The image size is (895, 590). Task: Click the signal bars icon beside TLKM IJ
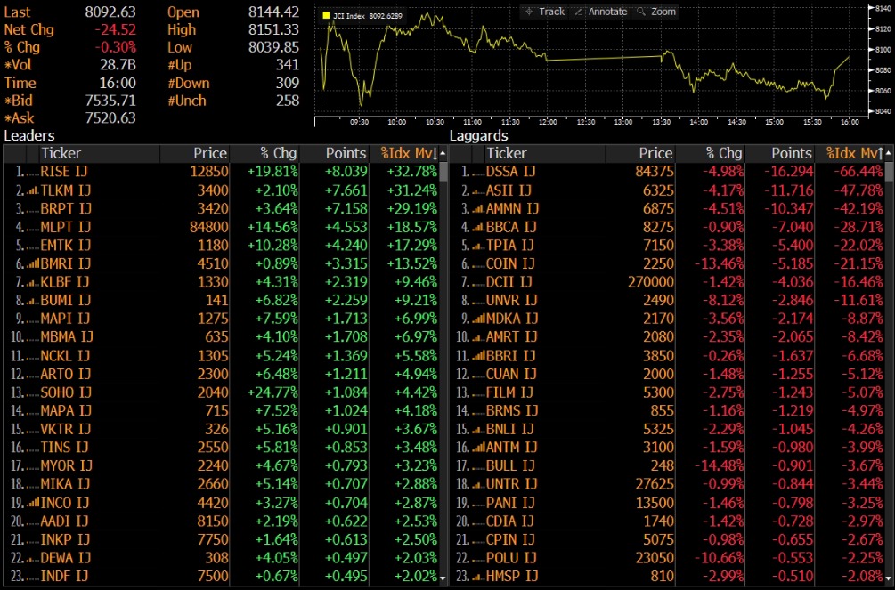click(32, 190)
